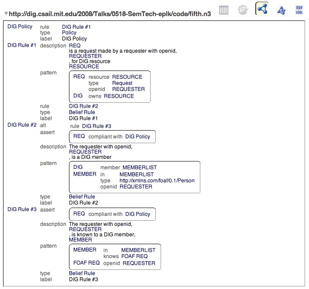Click Belief Rule type of DIG Rule #2
Screen dimensions: 309x289
tap(82, 197)
